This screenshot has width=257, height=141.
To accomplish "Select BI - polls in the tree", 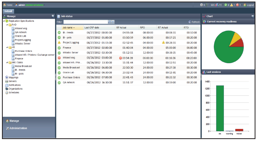I will click(19, 74).
